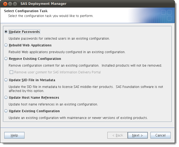Select Remove Existing Configuration radio button
The image size is (179, 147).
(6, 59)
